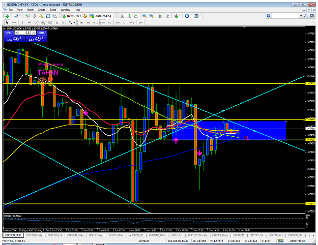Toggle the Data Window crosshair-target icon

point(34,16)
